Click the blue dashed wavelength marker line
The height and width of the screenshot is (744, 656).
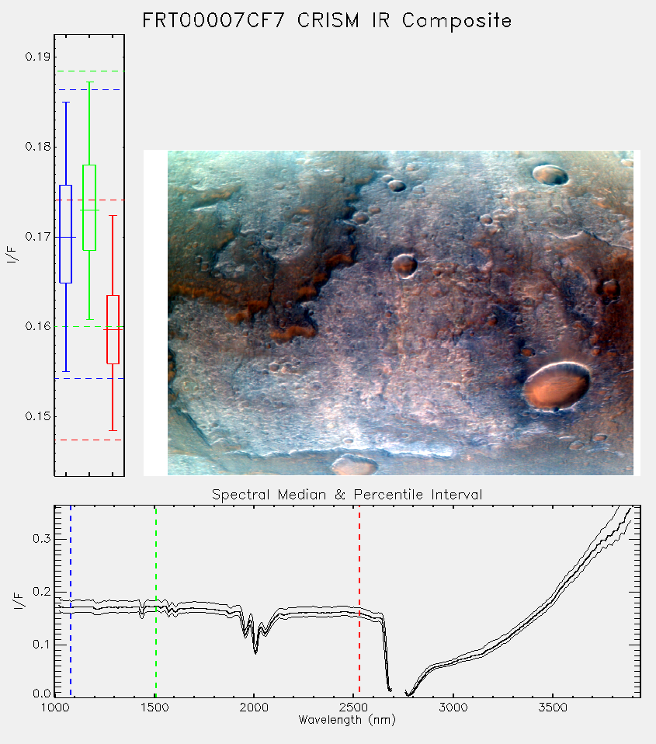point(71,600)
